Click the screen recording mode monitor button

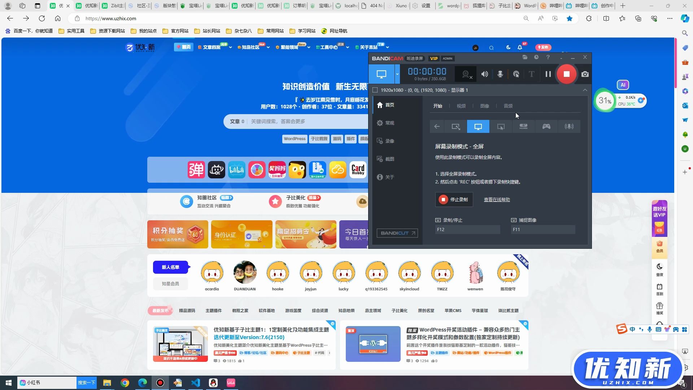(382, 74)
